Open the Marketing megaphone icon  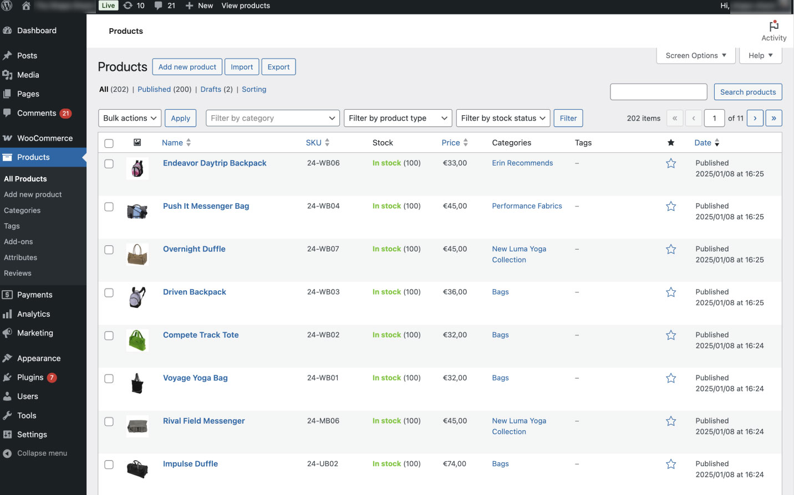point(7,333)
